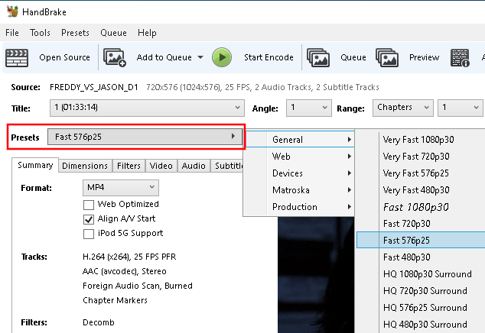Click the green Start Encode play icon
The width and height of the screenshot is (485, 333).
pyautogui.click(x=222, y=57)
